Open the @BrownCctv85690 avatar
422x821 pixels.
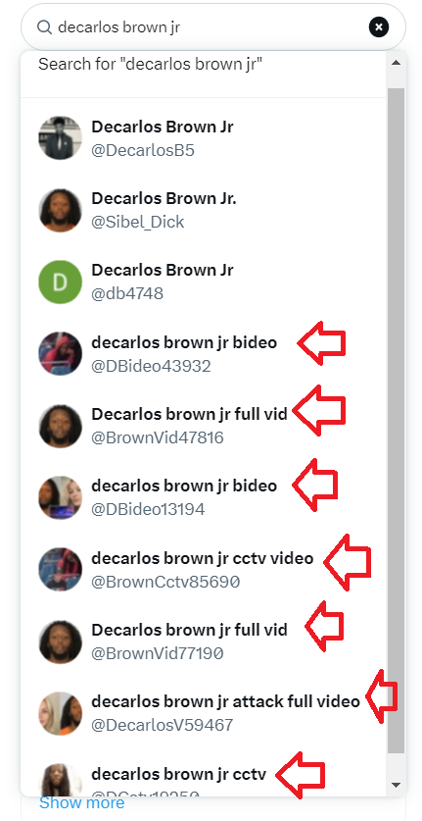(60, 569)
